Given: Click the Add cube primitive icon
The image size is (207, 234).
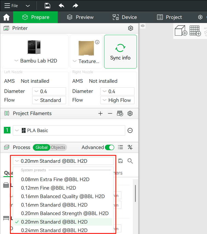Looking at the screenshot, I should [x=181, y=31].
